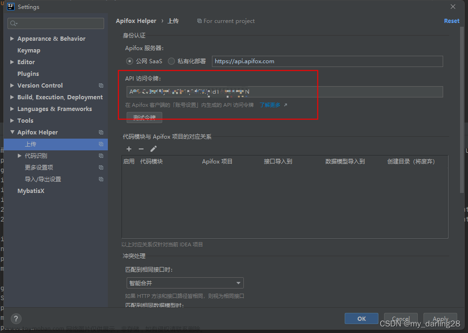Click the API 访问令牌 input field
Viewport: 468px width, 333px height.
tap(285, 92)
